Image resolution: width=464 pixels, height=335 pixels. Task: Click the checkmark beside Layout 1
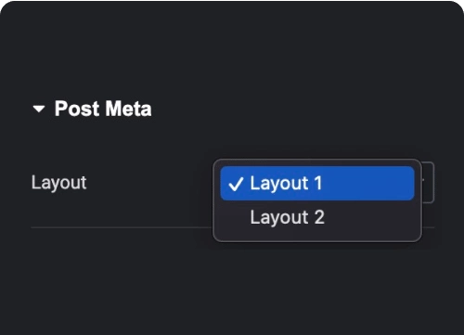236,184
